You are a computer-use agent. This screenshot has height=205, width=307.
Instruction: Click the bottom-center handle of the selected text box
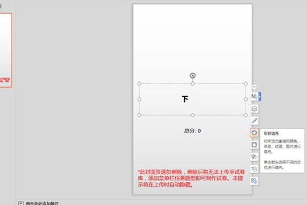click(193, 115)
